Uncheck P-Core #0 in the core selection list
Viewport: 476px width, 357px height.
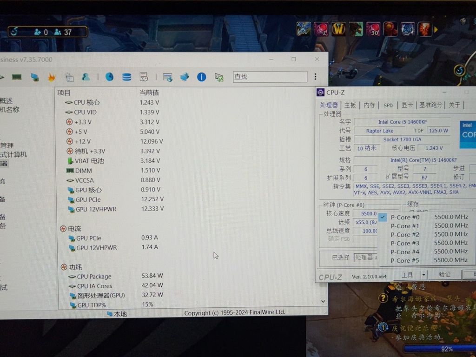[382, 217]
